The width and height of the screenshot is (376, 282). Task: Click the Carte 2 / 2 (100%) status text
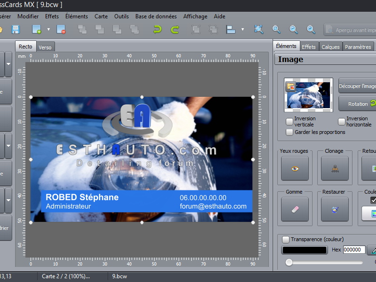(66, 276)
